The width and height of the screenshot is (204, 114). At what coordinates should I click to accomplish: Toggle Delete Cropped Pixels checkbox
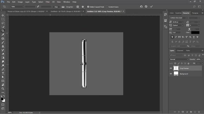coord(88,7)
